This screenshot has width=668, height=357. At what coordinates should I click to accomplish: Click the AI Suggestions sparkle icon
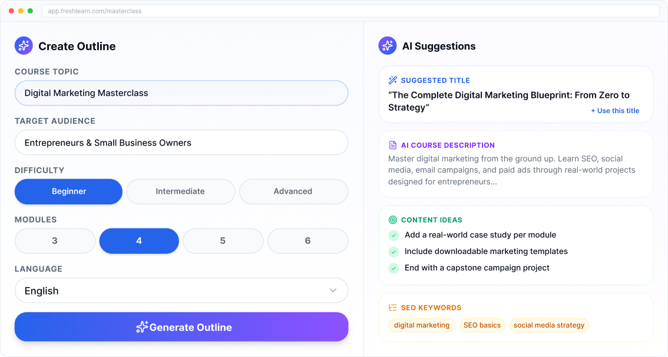click(x=388, y=45)
